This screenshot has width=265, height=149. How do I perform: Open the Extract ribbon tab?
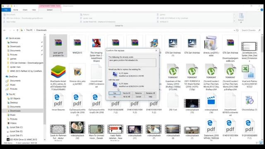50,10
